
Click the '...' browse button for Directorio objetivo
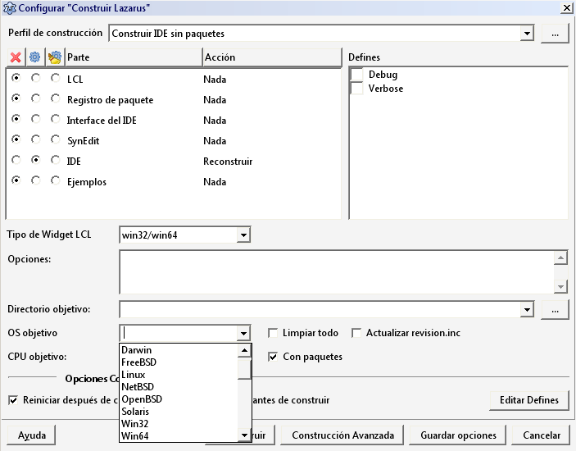pos(555,310)
